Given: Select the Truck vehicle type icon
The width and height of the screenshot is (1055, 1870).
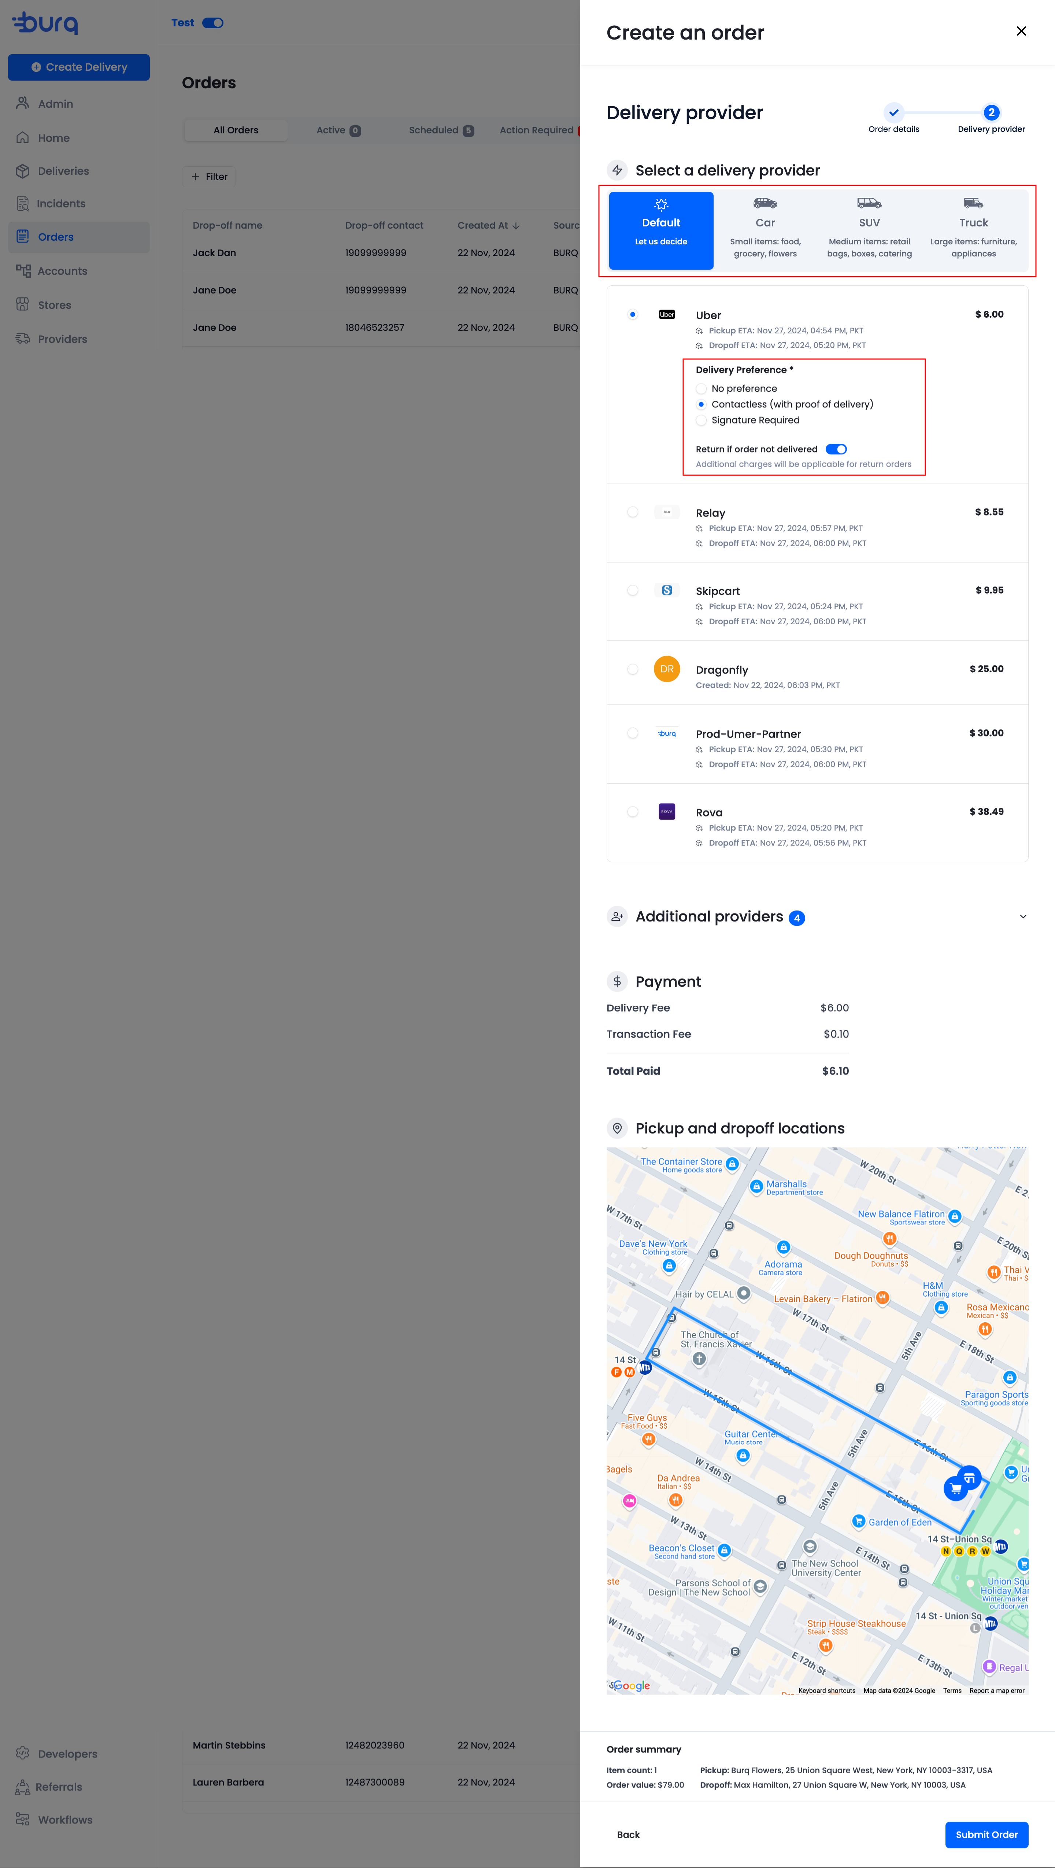Looking at the screenshot, I should [973, 203].
